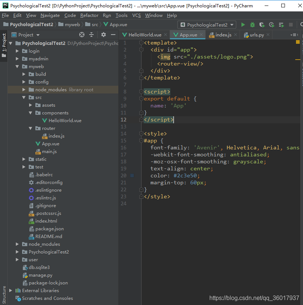Expand the assets folder
303x305 pixels.
point(30,105)
